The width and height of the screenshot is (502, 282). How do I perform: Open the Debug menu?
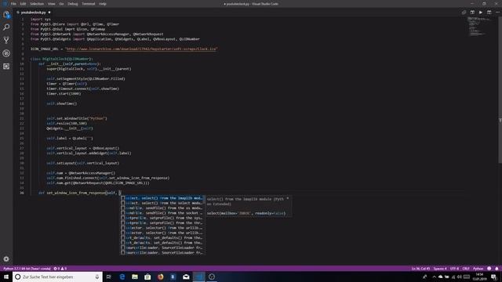[73, 4]
